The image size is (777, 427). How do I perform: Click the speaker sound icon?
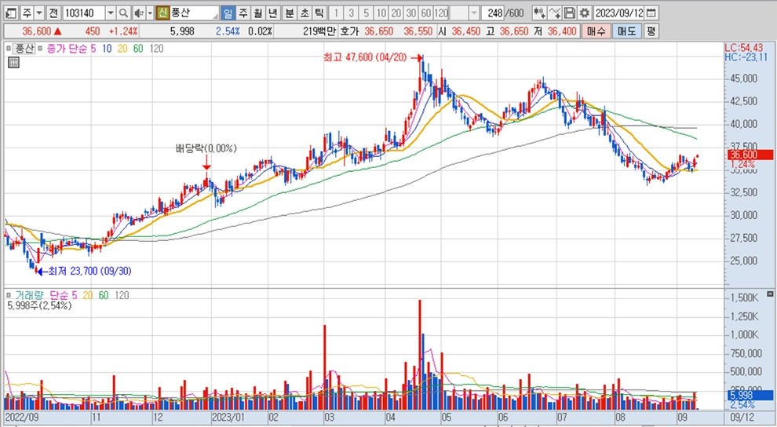(x=138, y=13)
